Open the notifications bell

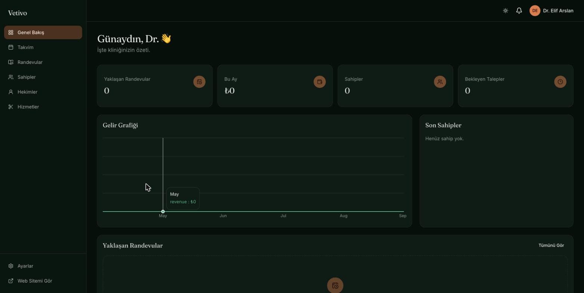[519, 11]
